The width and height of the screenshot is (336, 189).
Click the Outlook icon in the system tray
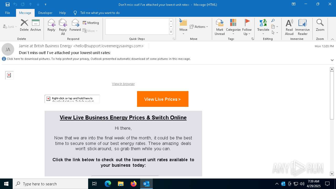click(x=283, y=184)
